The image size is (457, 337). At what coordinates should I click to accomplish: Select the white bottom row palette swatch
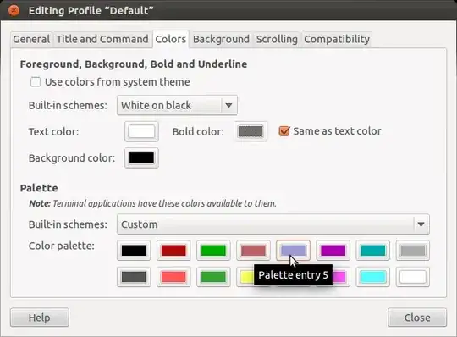413,277
